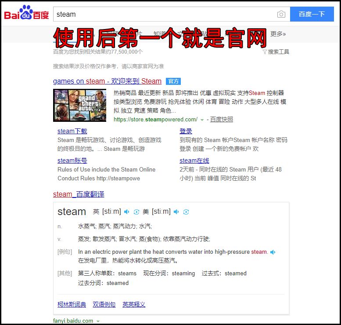
Task: Open the Grand Theft Auto V thumbnail
Action: coord(79,105)
